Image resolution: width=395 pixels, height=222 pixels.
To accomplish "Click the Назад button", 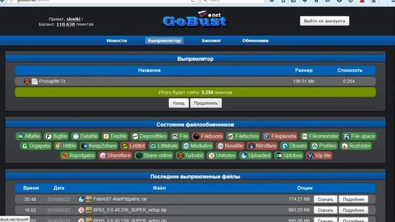I will pyautogui.click(x=178, y=103).
